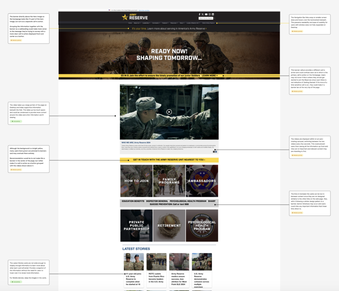Viewport: 339px width, 291px height.
Task: Click the Medium priority tag on the navigation bar annotation
Action: 297,31
